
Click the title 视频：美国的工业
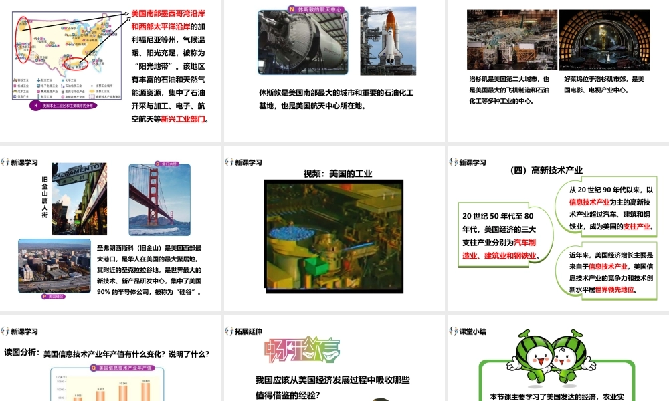338,174
